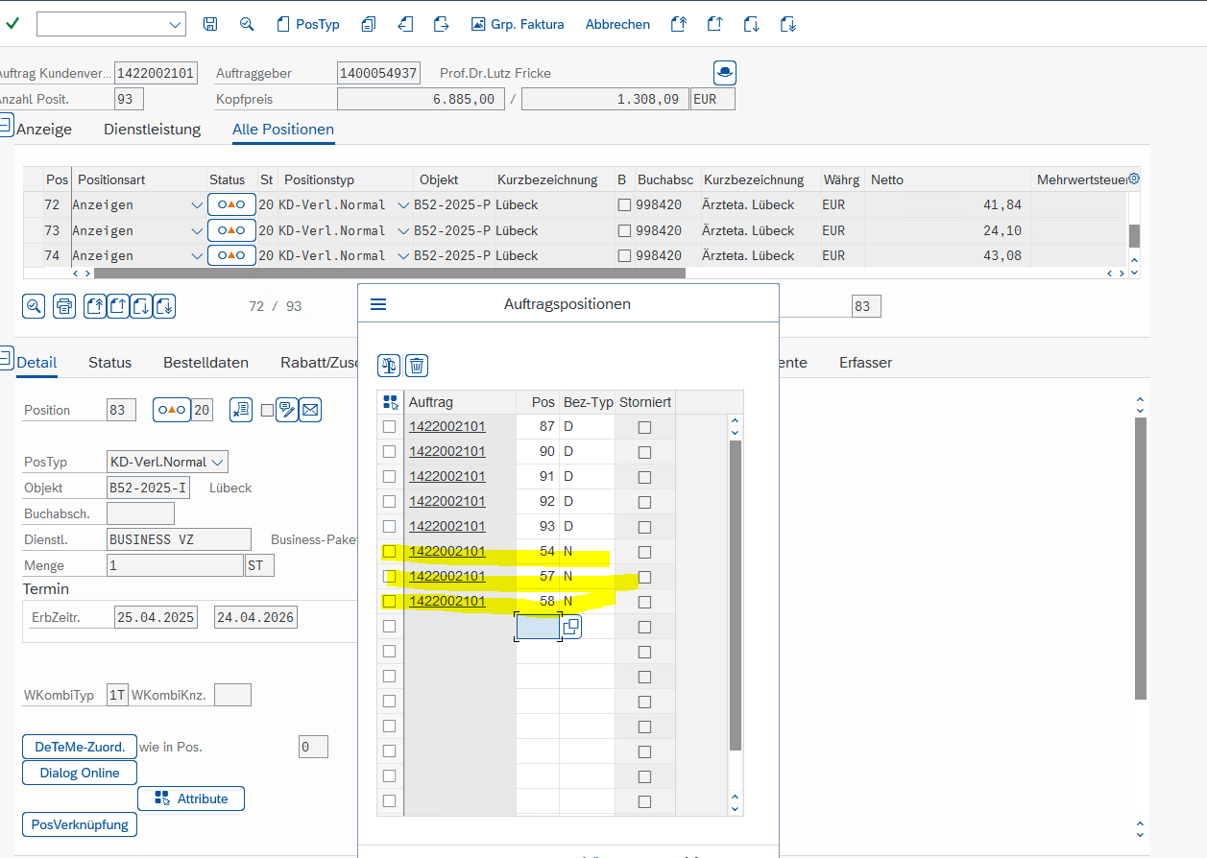This screenshot has width=1207, height=858.
Task: Toggle Storniert checkbox for Pos 57
Action: [x=644, y=577]
